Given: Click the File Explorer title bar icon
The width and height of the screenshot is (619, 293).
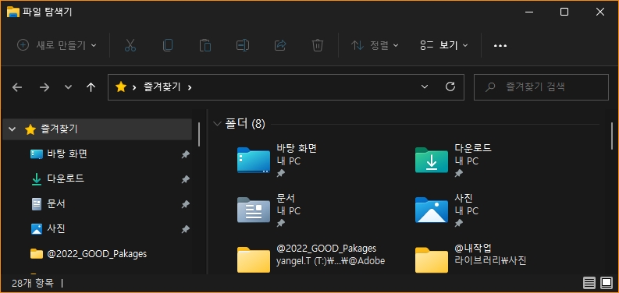Looking at the screenshot, I should [13, 12].
